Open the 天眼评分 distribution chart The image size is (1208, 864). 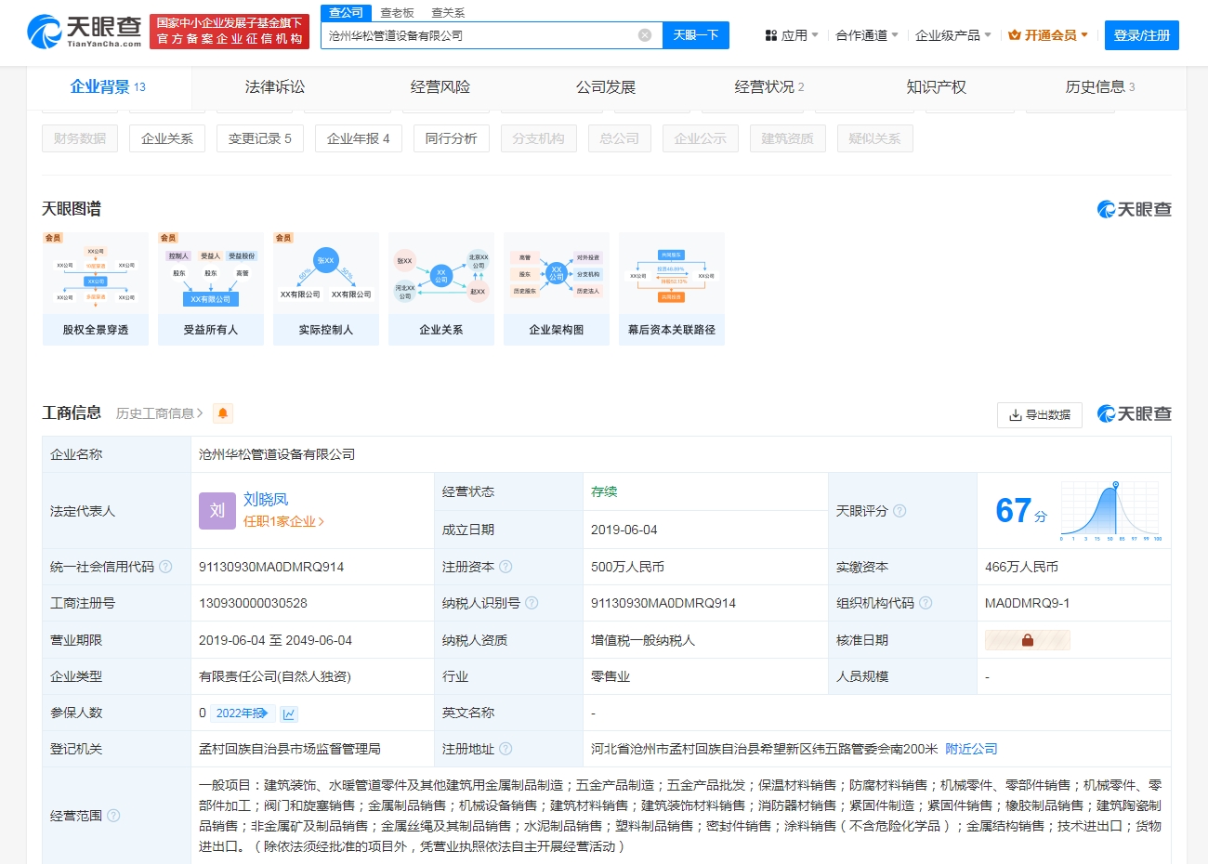[x=1111, y=511]
